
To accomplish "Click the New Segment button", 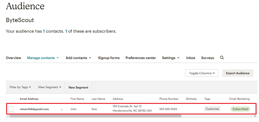I will pos(78,87).
